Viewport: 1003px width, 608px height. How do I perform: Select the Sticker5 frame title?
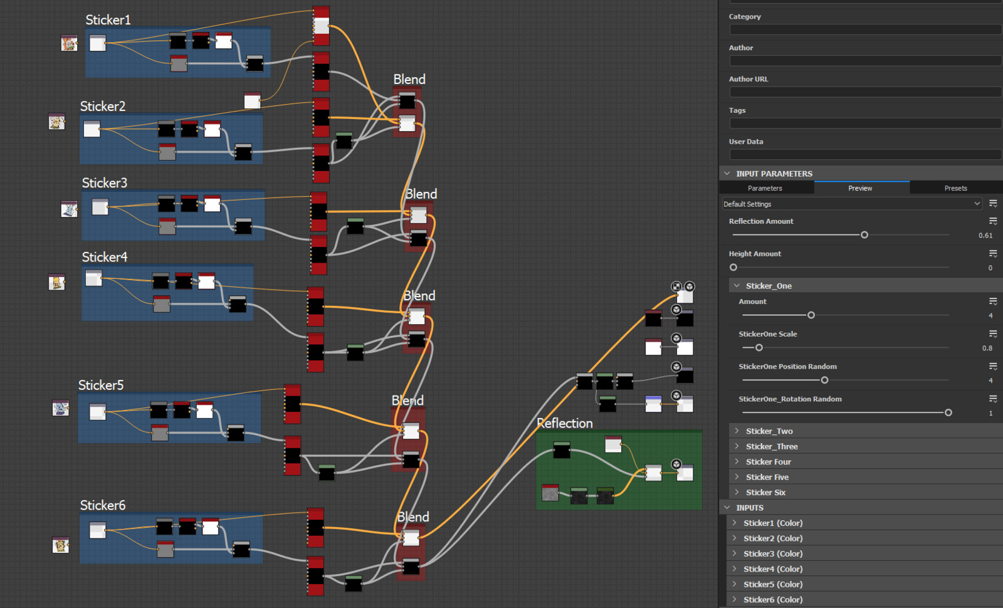pyautogui.click(x=101, y=385)
